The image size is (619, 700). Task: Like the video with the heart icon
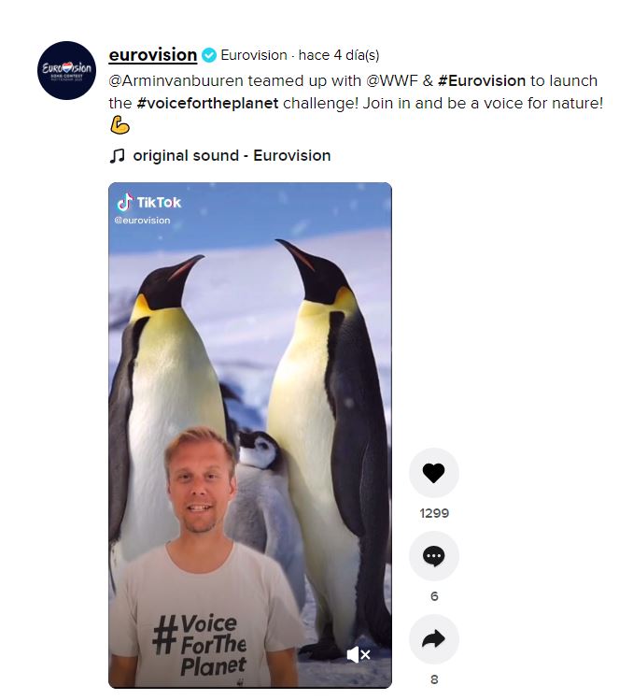click(433, 473)
